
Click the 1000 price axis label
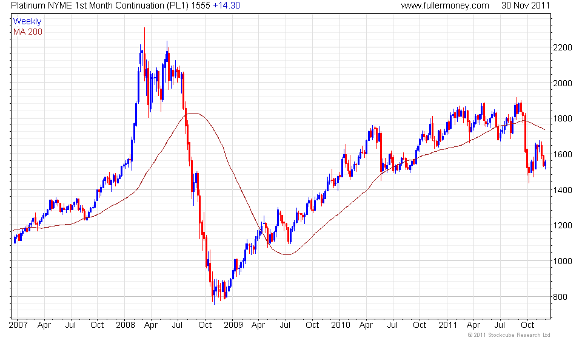point(563,261)
